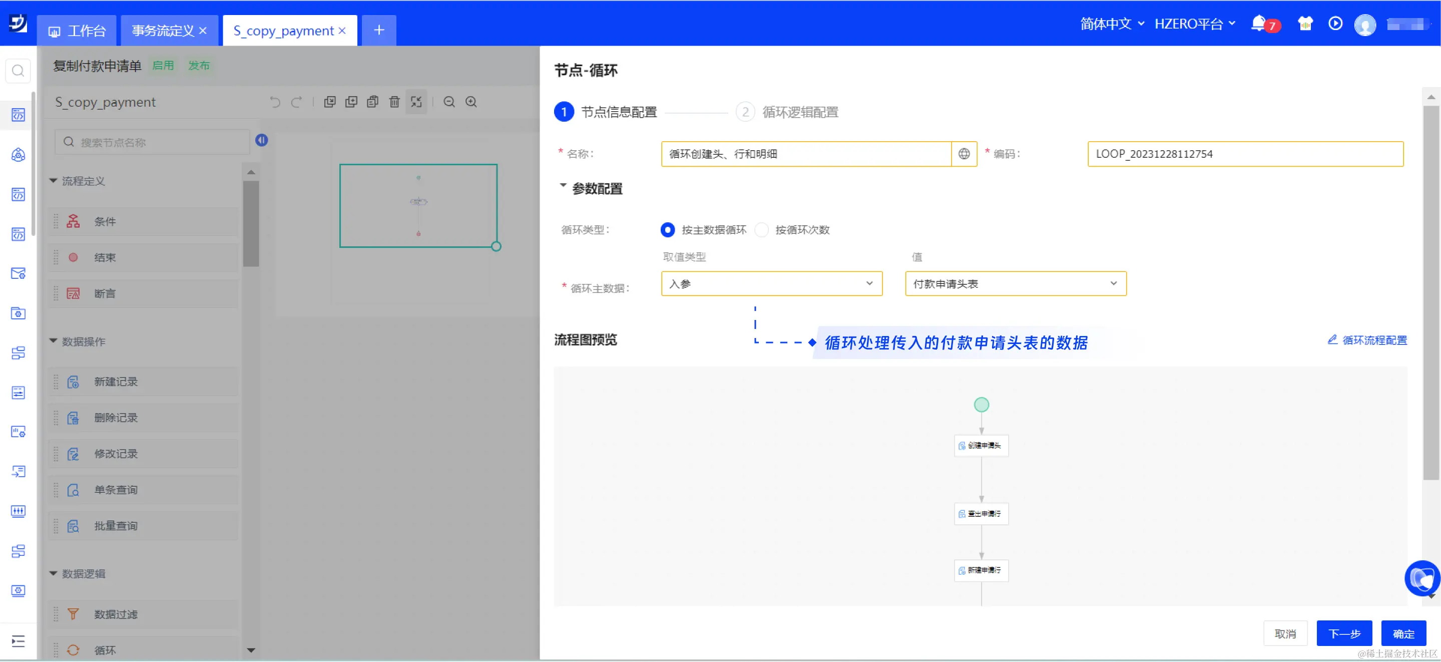Collapse the 参数配置 section
This screenshot has height=662, width=1441.
(563, 186)
